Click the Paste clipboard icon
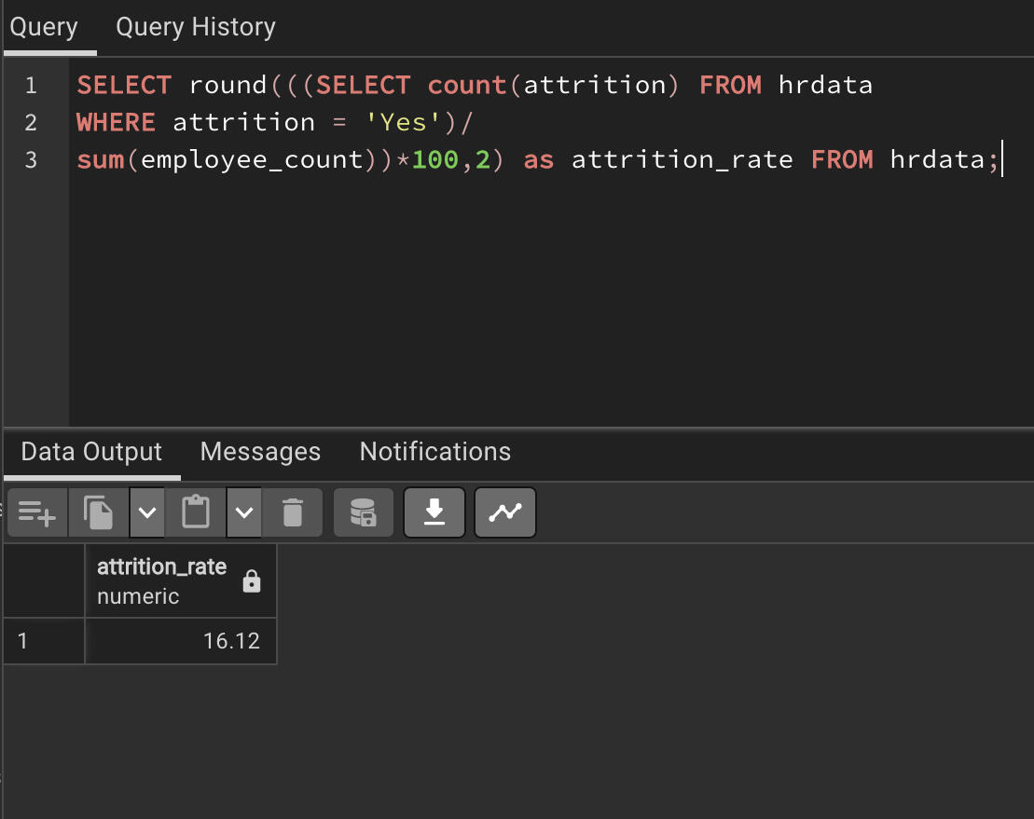 (x=196, y=512)
